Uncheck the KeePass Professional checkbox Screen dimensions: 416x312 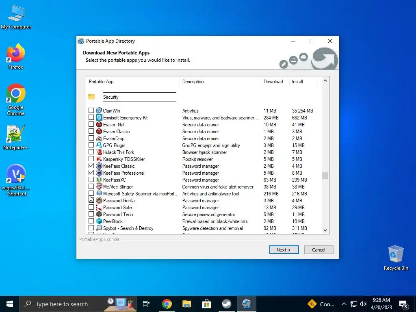91,172
